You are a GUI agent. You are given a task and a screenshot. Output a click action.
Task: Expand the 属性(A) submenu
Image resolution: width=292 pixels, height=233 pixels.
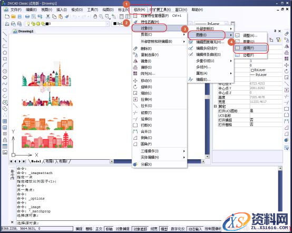(x=211, y=73)
